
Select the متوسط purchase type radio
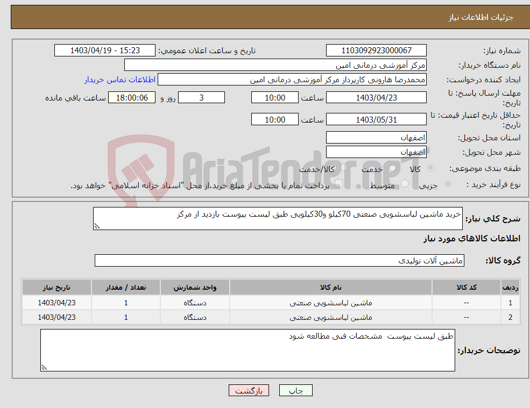pos(405,184)
